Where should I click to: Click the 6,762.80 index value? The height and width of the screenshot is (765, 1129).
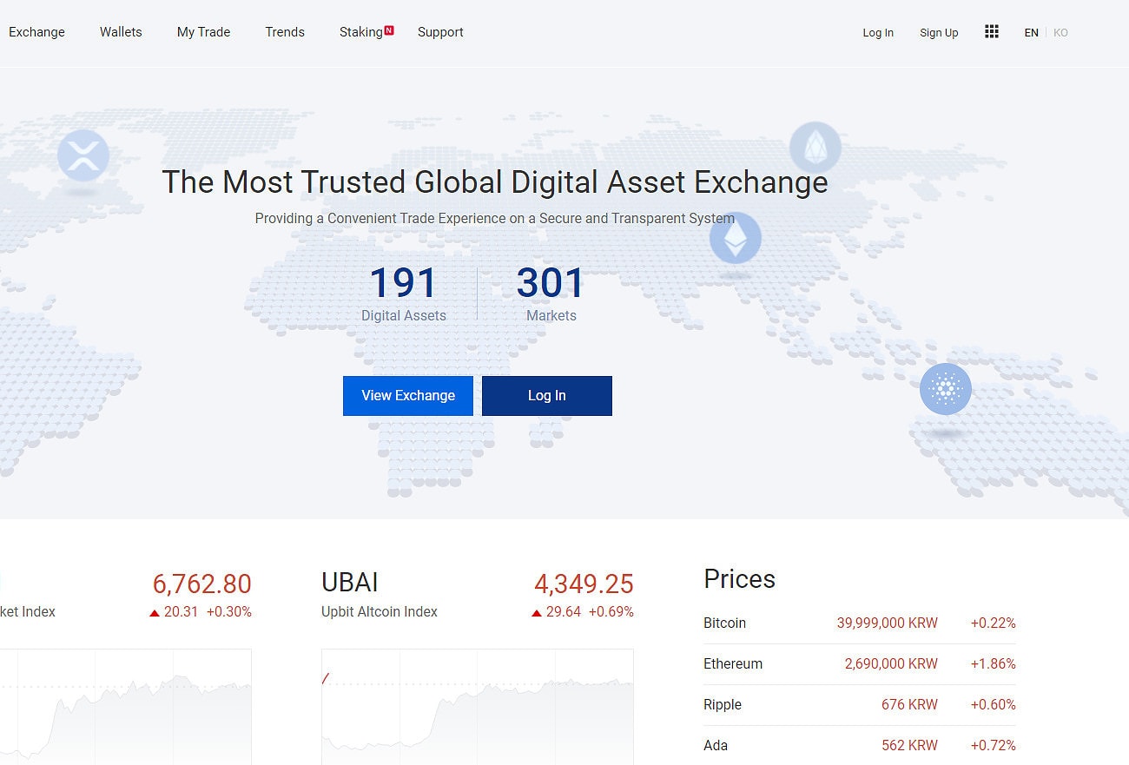[x=201, y=584]
